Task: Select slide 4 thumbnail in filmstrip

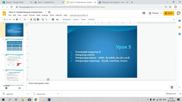Action: 14,76
